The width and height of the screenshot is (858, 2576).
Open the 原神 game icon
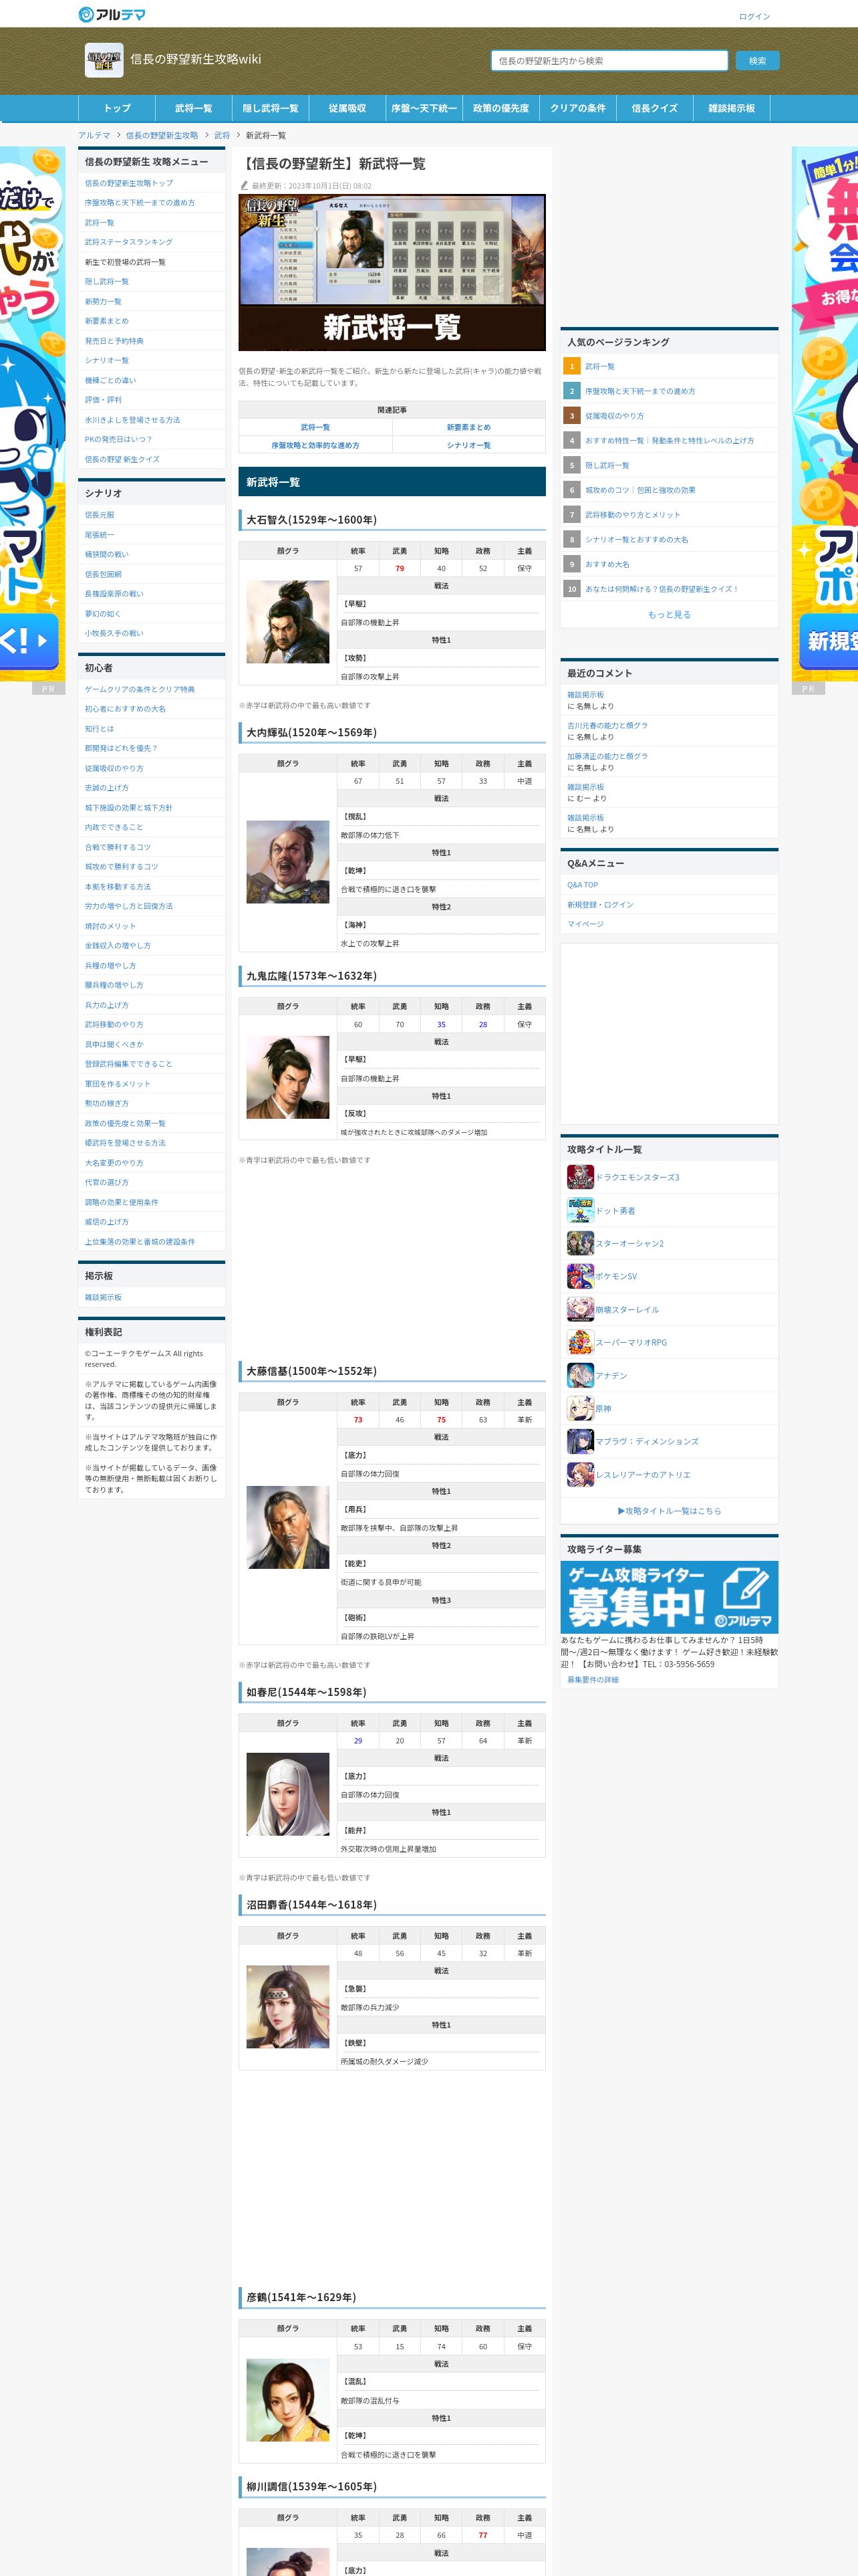(580, 1408)
